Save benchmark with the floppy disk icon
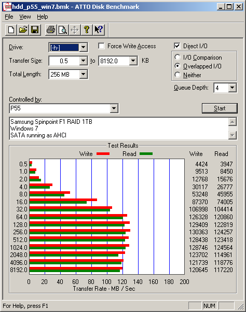This screenshot has height=312, width=246. coord(35,30)
